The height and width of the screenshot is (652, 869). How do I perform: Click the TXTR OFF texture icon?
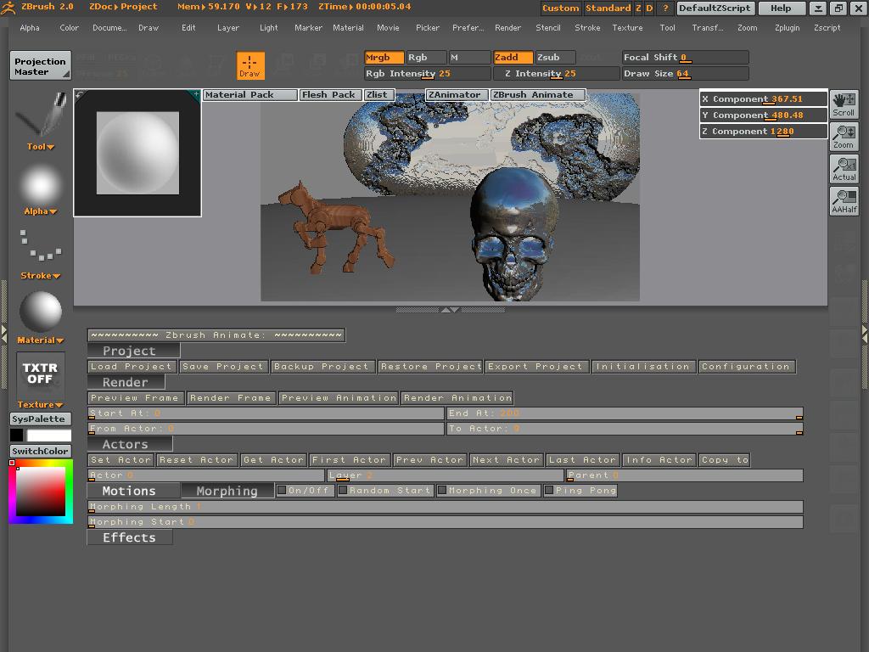(39, 374)
